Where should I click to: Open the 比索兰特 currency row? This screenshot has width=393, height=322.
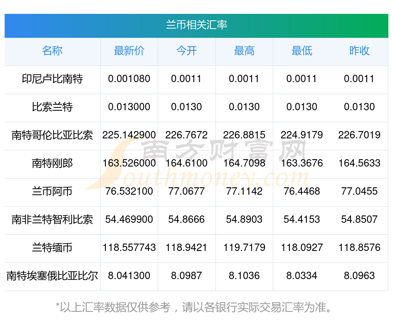pyautogui.click(x=196, y=108)
